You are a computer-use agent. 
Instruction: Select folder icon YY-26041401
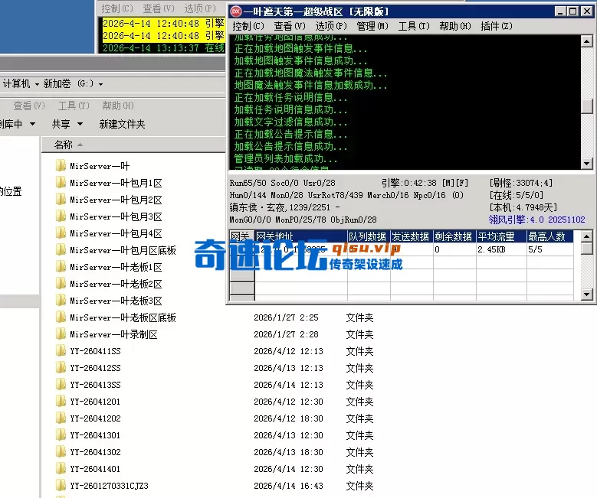tap(61, 468)
